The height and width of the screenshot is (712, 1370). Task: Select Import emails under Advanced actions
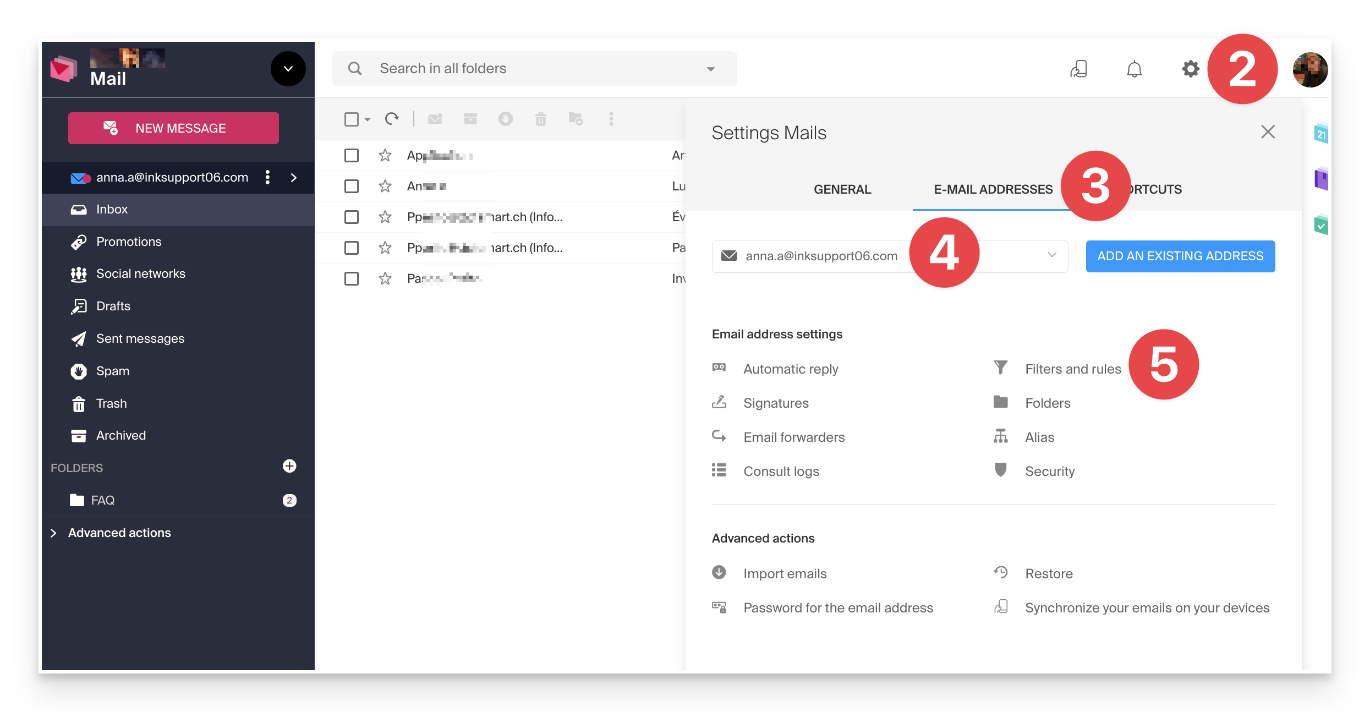point(785,573)
